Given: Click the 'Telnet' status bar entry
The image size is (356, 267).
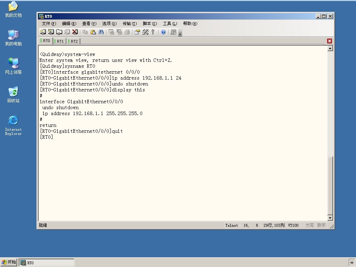Looking at the screenshot, I should pyautogui.click(x=232, y=225).
